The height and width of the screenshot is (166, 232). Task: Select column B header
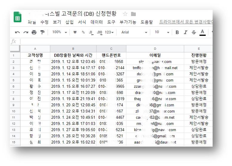point(73,49)
